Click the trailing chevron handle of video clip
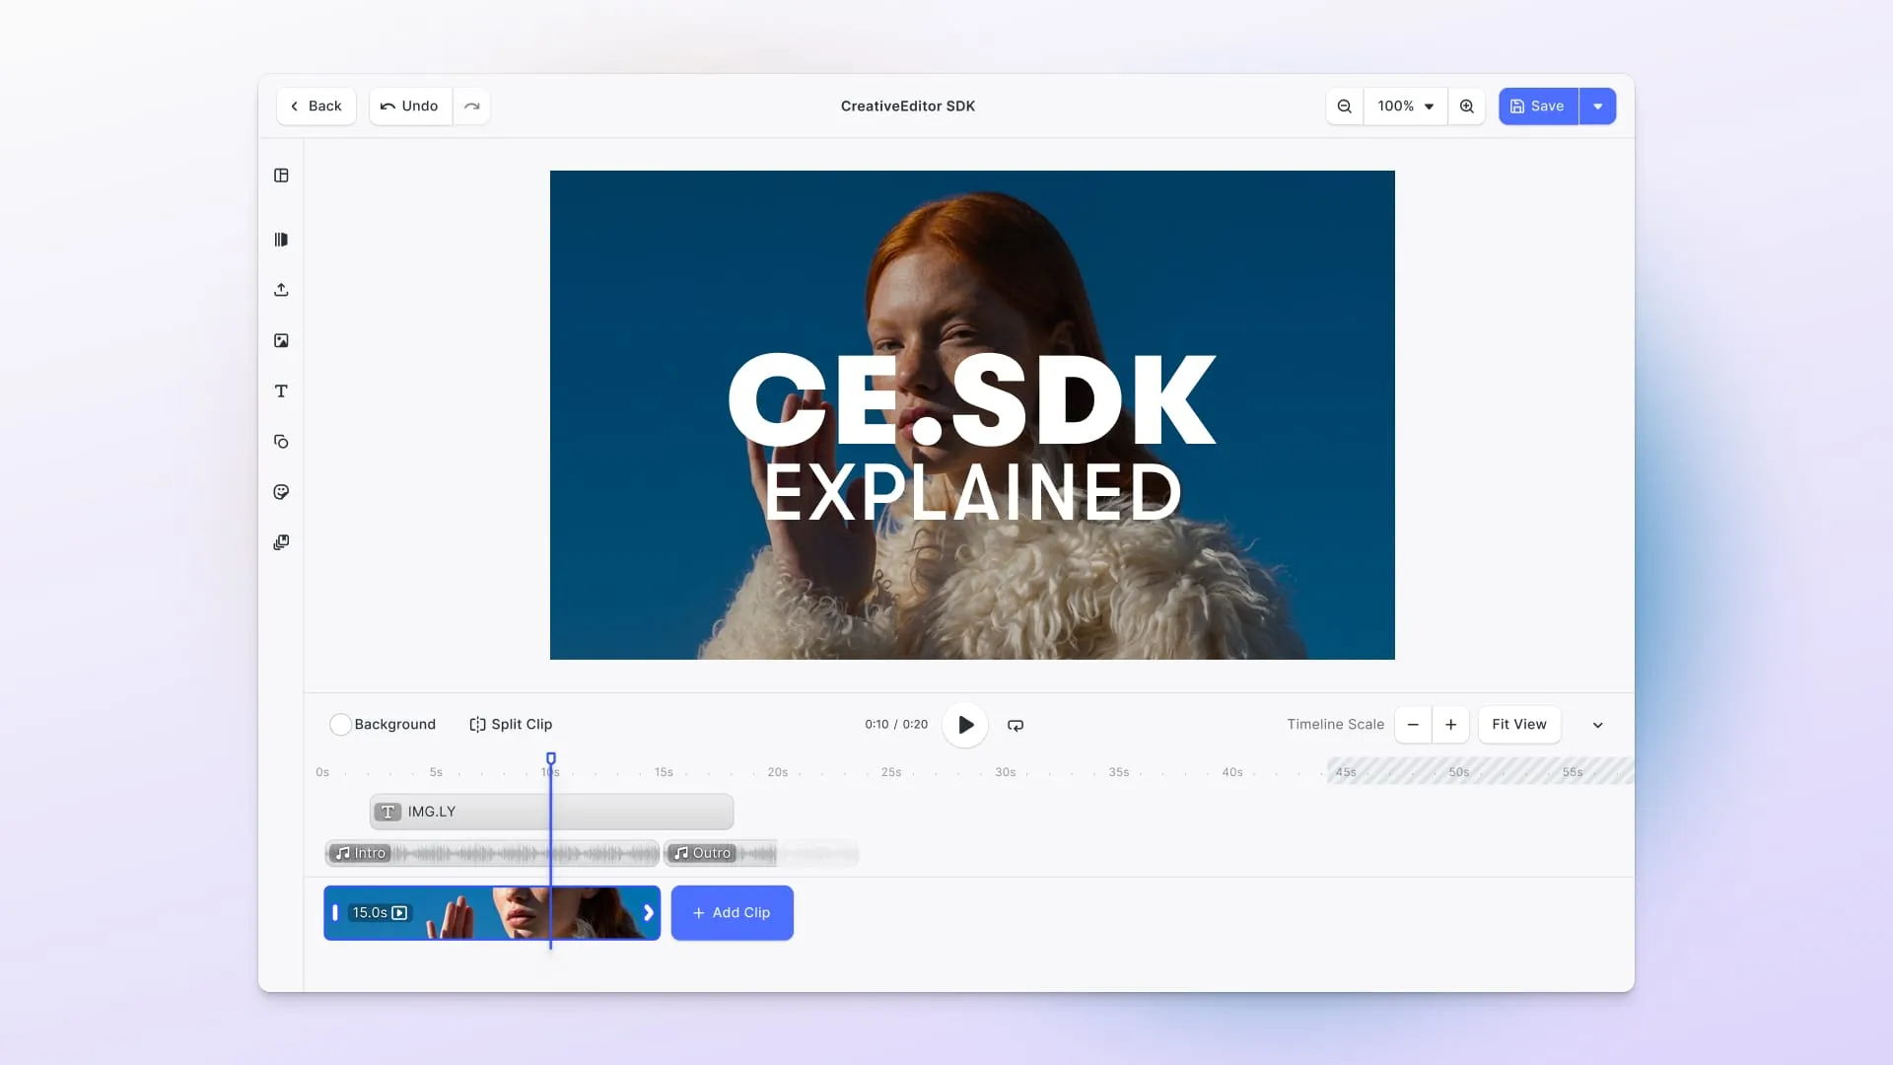 click(648, 913)
